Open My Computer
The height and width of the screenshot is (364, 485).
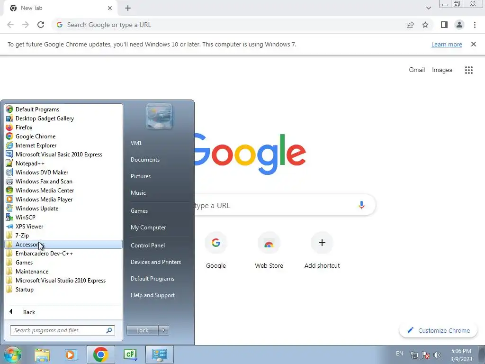tap(148, 227)
